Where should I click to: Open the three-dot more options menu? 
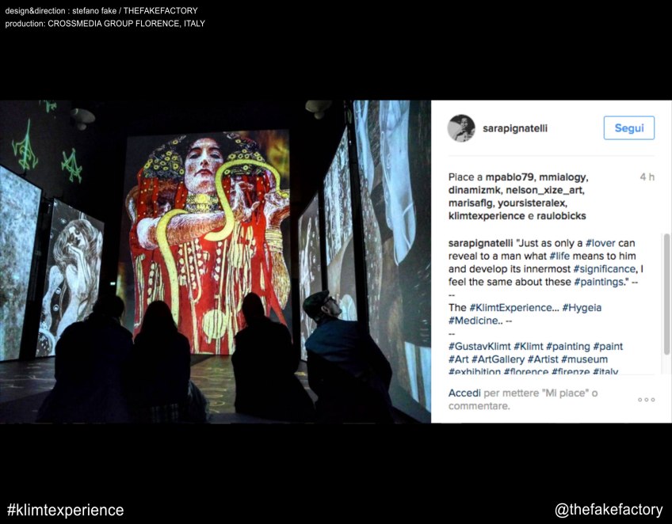click(647, 400)
